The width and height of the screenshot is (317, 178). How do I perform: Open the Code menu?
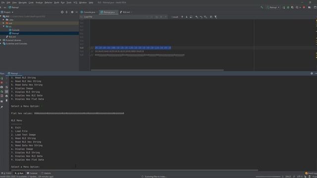pos(31,2)
